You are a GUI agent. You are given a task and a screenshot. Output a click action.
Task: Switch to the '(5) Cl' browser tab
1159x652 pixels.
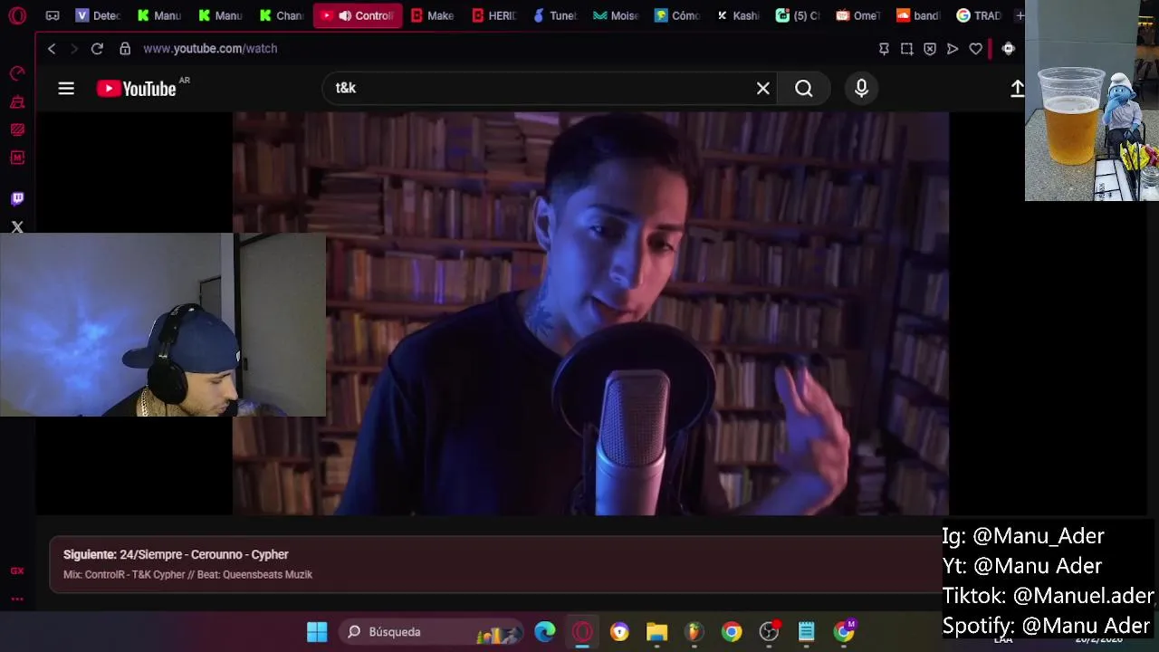coord(800,15)
